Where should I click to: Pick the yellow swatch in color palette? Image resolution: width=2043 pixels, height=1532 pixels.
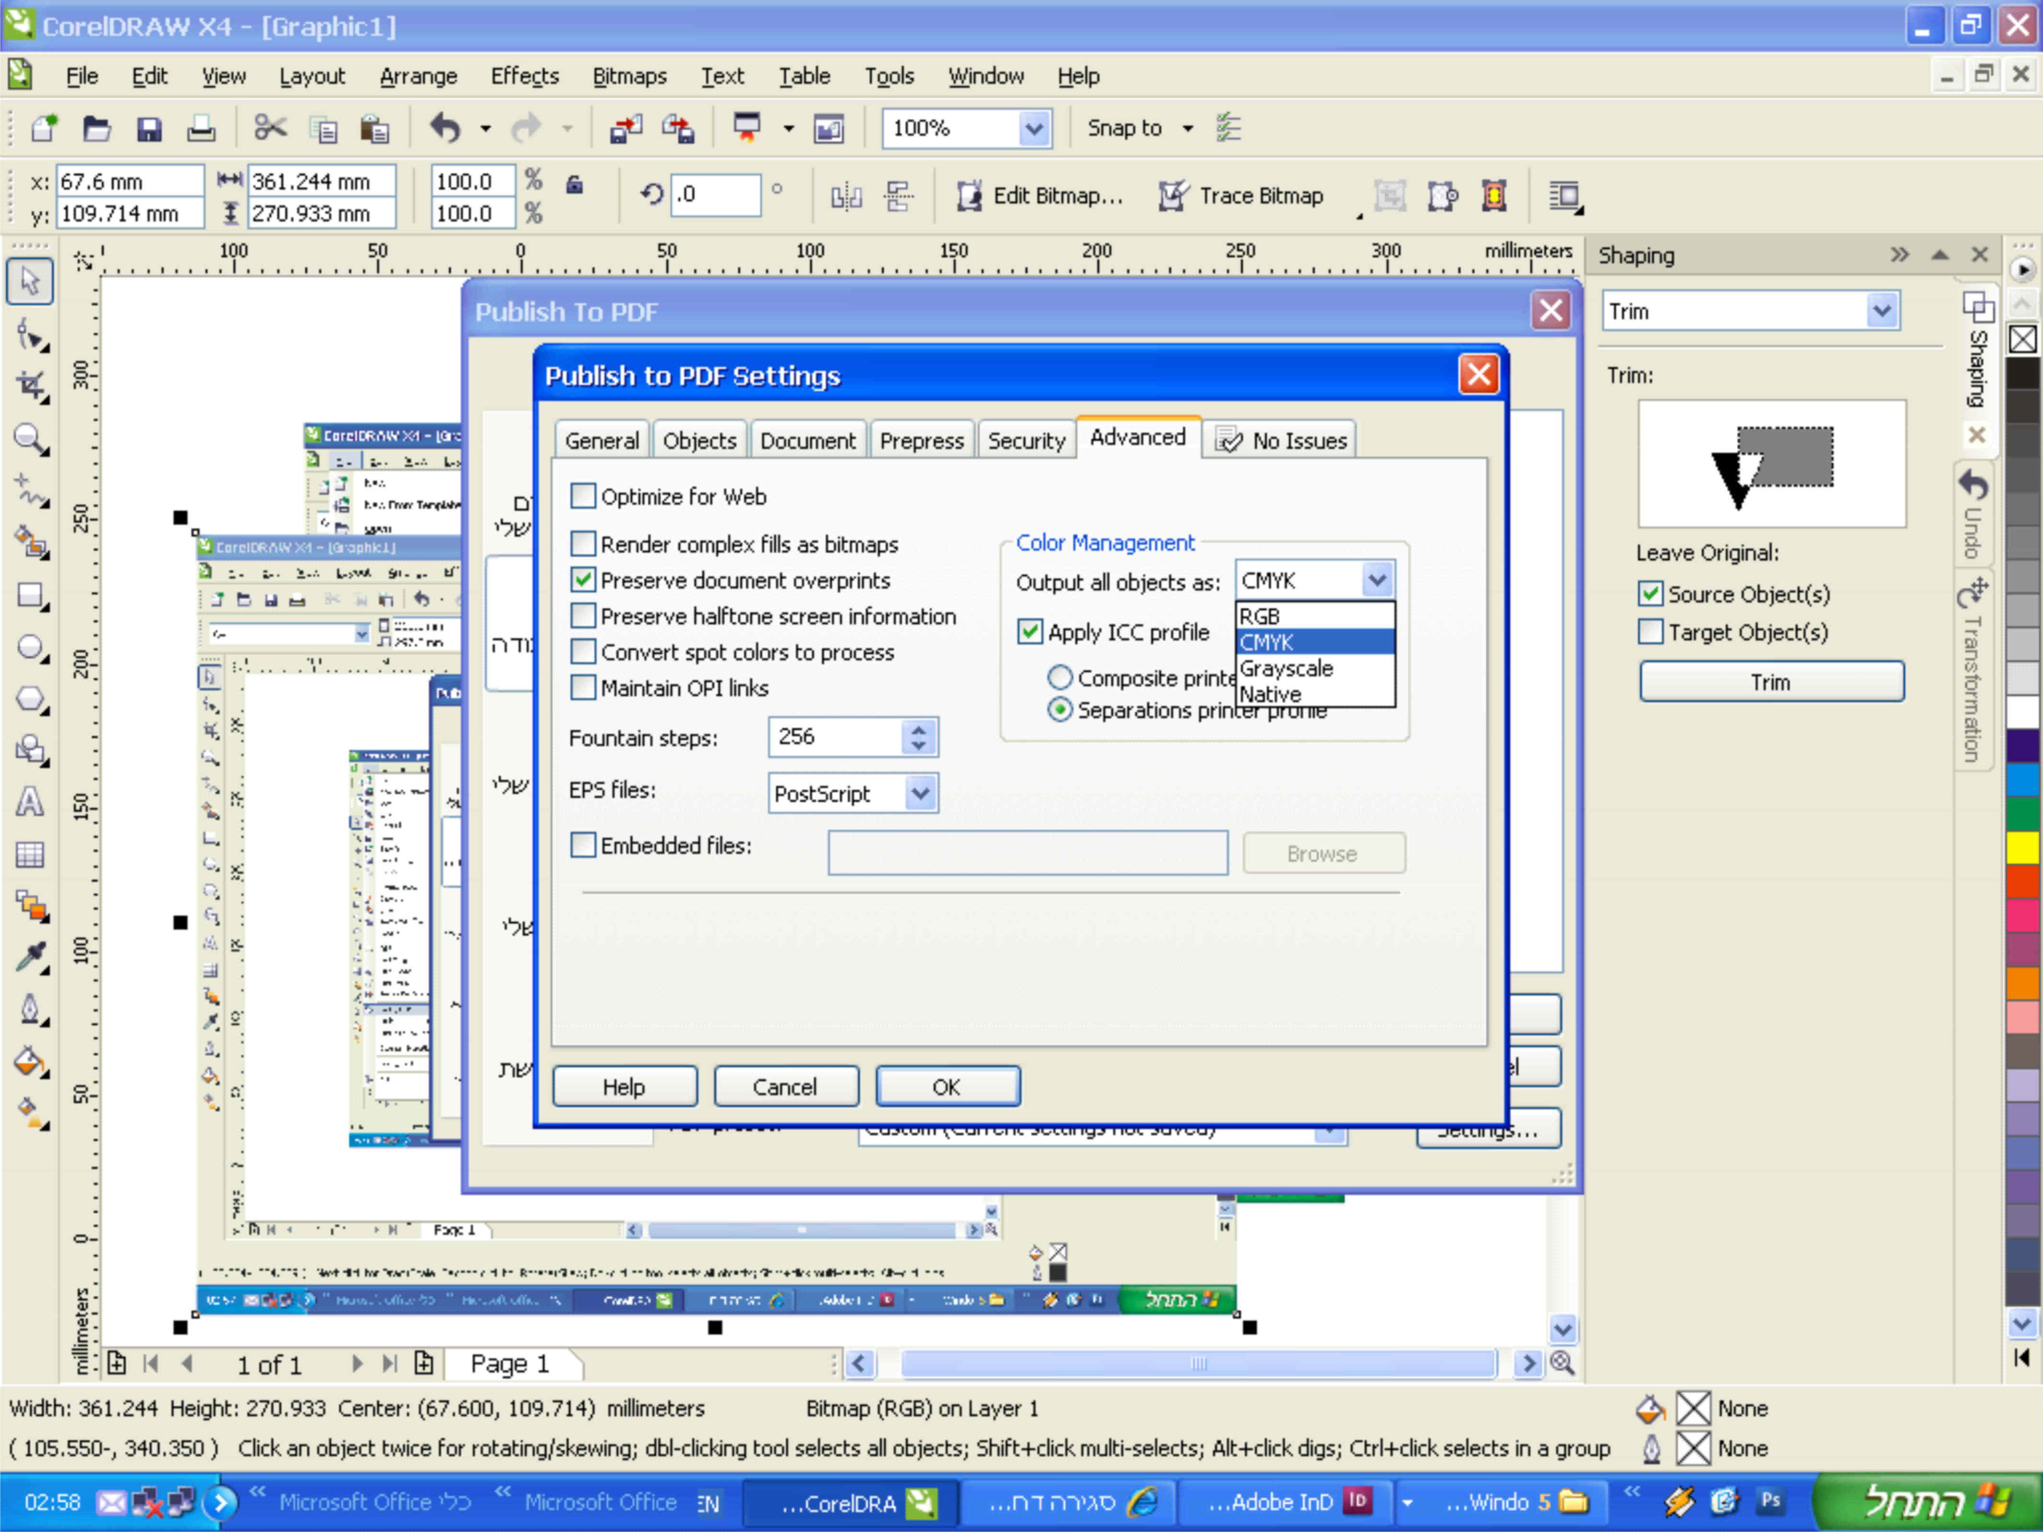click(x=2024, y=846)
